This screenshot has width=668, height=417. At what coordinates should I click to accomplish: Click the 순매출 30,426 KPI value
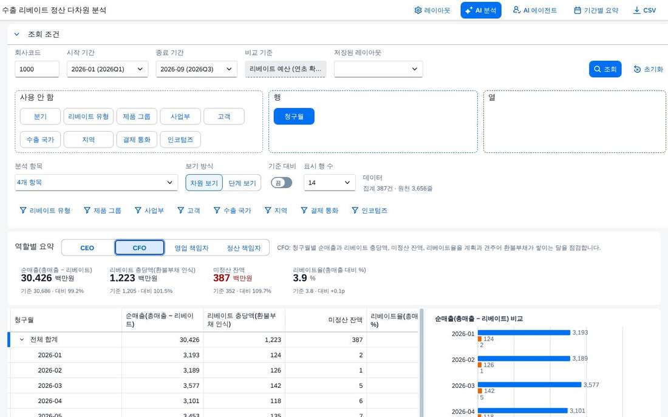[36, 278]
